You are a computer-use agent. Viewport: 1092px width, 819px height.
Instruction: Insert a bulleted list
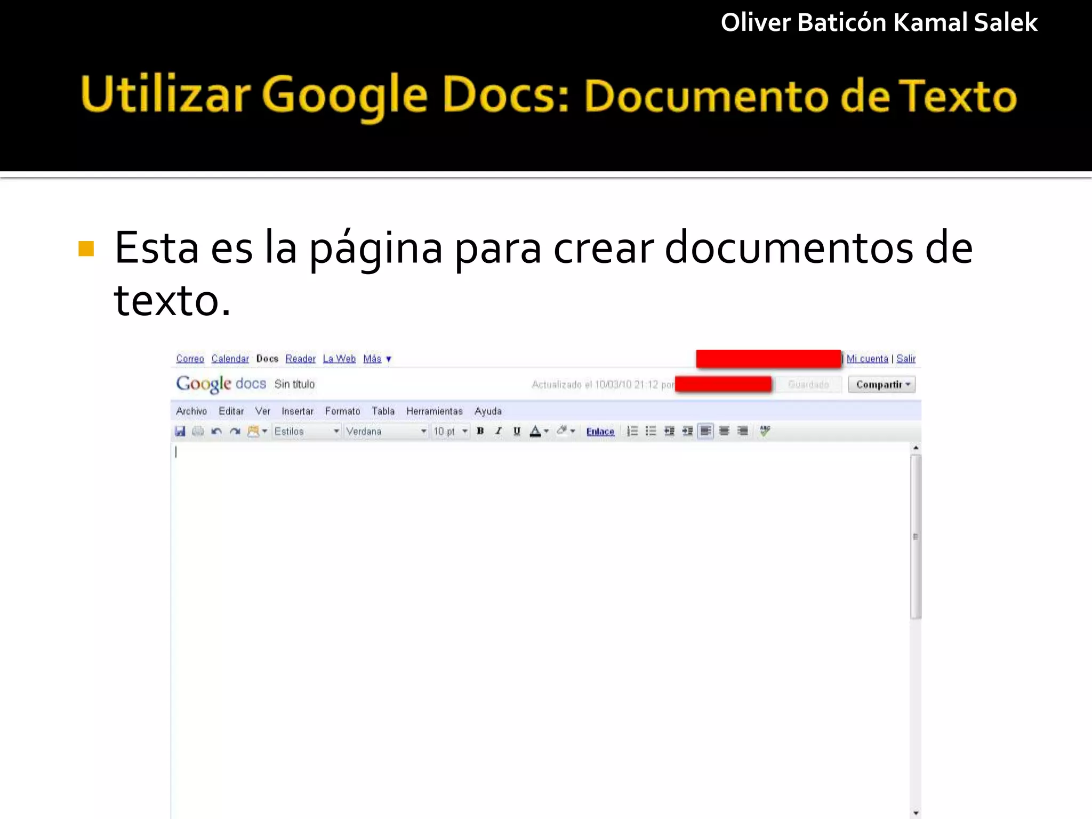pos(651,431)
